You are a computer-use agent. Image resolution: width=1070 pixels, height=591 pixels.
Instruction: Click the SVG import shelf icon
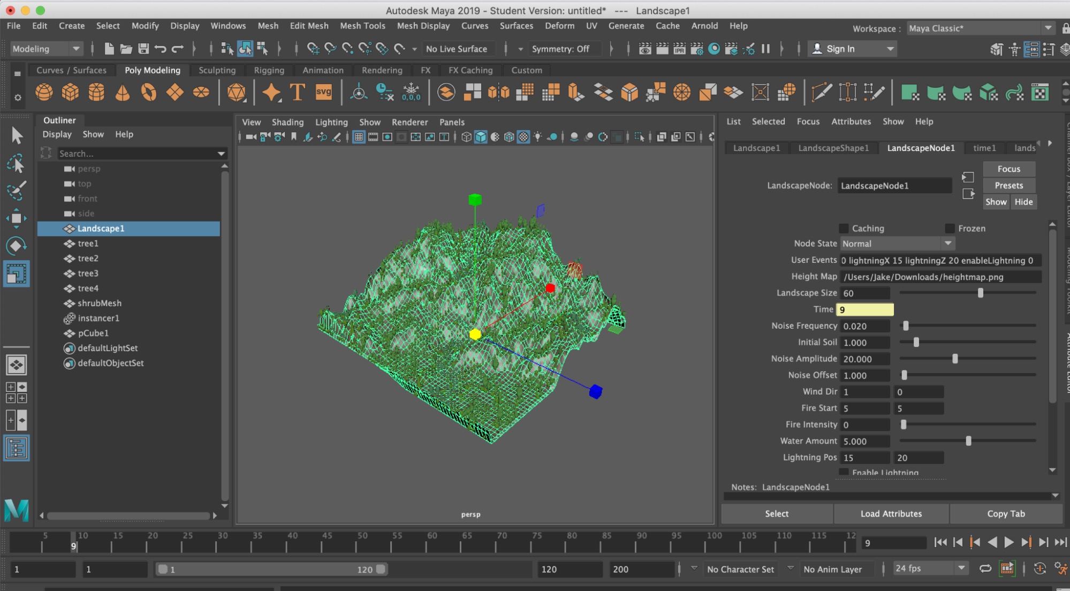click(x=323, y=92)
